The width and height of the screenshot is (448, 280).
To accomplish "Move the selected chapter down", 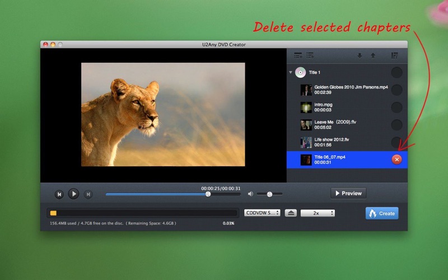I will pos(360,55).
